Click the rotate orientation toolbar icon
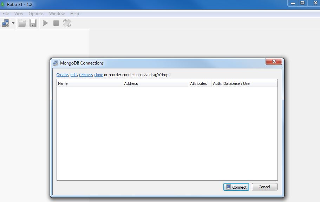Image resolution: width=320 pixels, height=202 pixels. click(67, 23)
